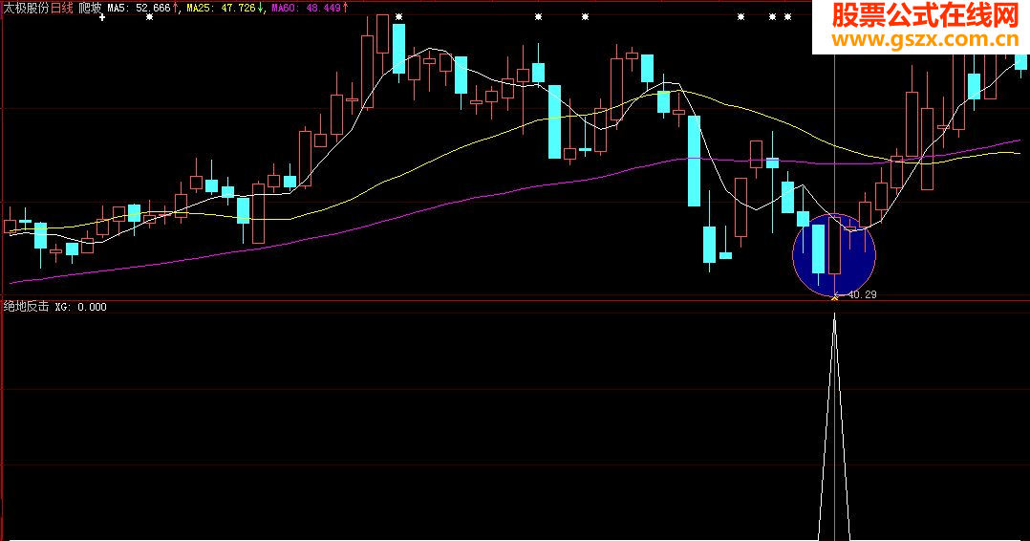Screen dimensions: 1030x541
Task: Select the tallest cyan candle of the sharp drop
Action: [694, 161]
